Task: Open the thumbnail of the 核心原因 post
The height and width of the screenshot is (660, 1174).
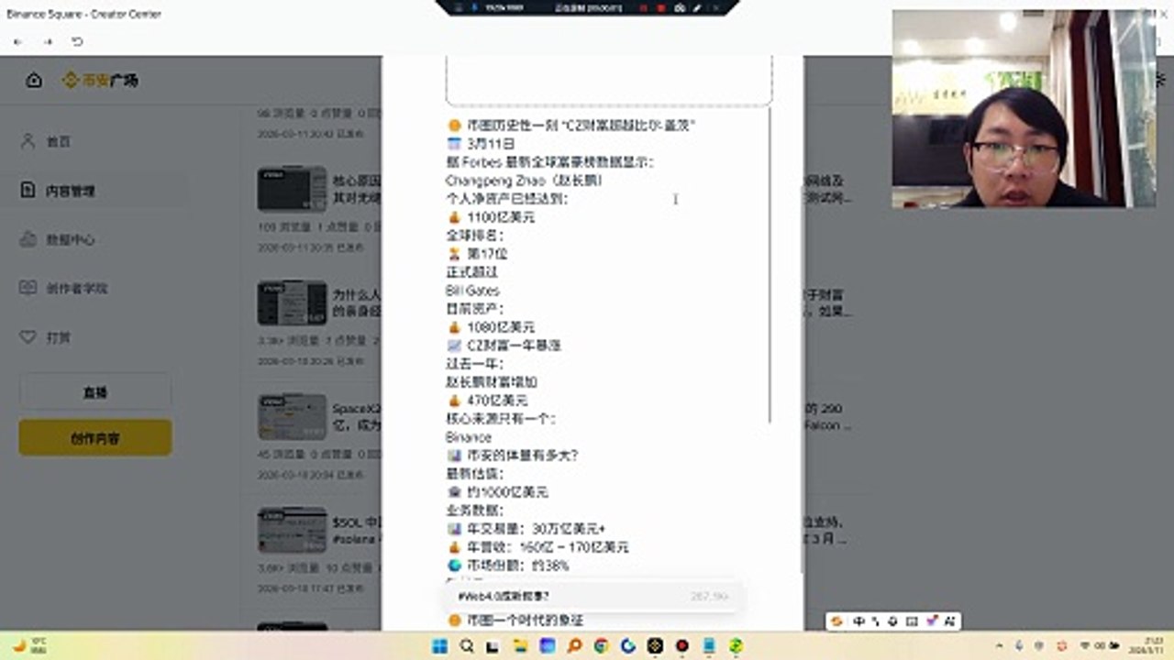Action: coord(292,189)
